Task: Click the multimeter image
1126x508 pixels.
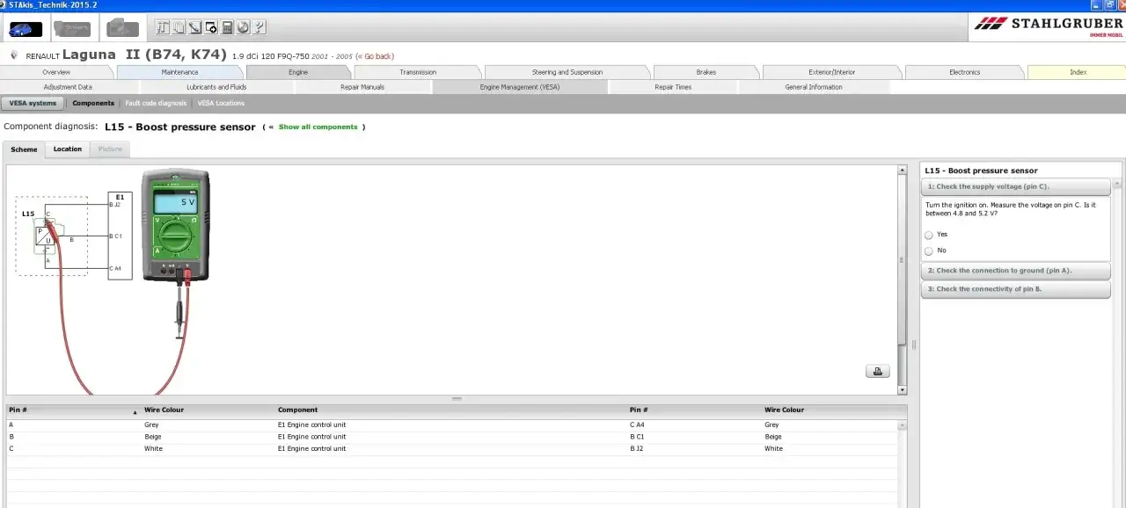Action: pyautogui.click(x=176, y=226)
